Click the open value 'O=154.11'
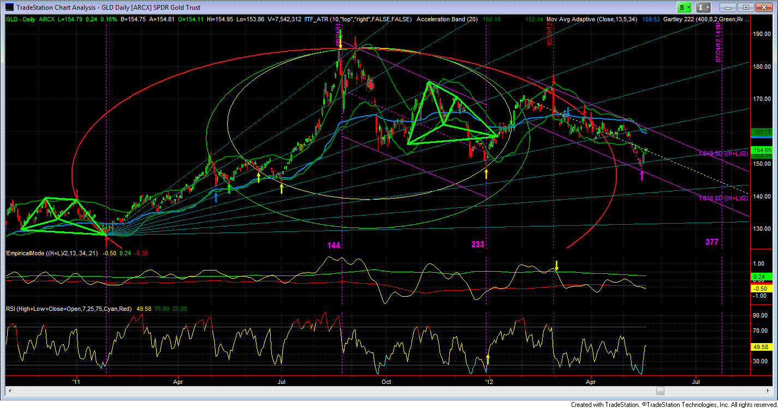The image size is (778, 408). pos(191,19)
